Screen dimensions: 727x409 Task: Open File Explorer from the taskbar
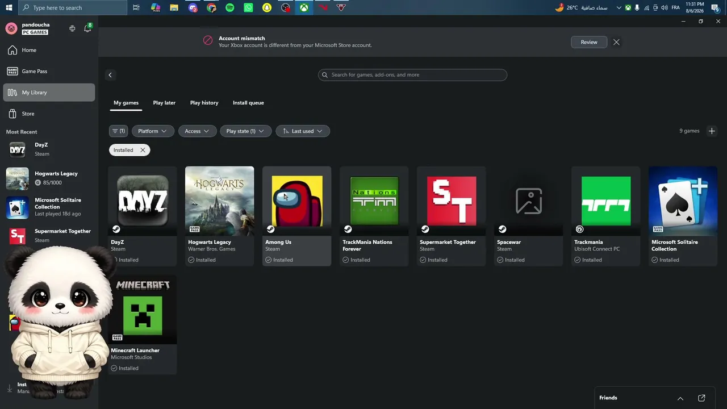(x=174, y=7)
